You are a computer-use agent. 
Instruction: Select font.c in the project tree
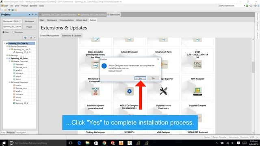[x=18, y=100]
